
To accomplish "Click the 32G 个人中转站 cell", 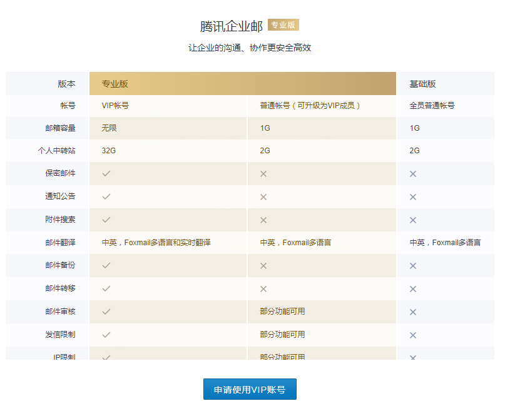I will [108, 151].
